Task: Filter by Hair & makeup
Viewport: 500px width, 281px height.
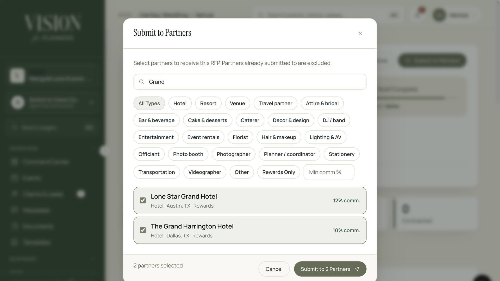Action: 279,137
